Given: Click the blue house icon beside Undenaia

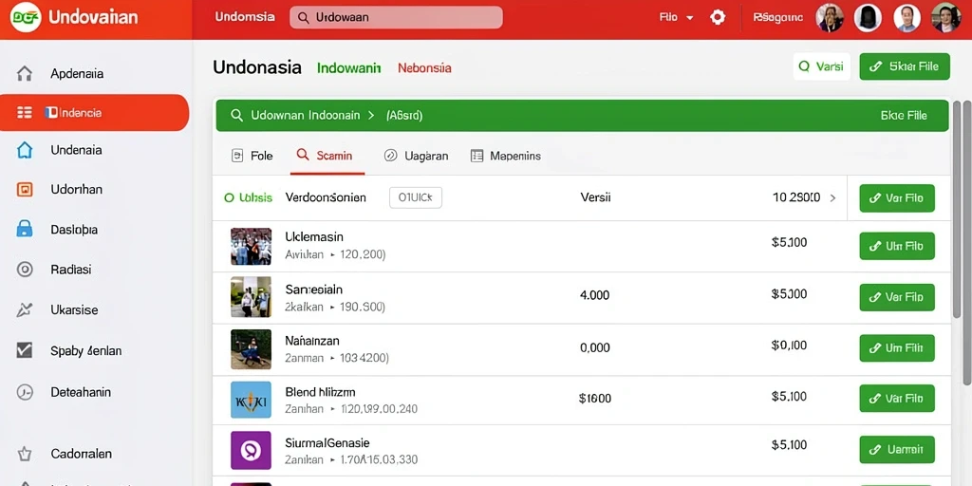Looking at the screenshot, I should click(24, 150).
